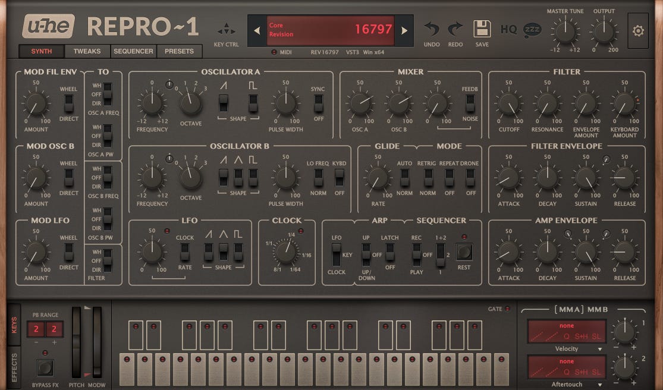Image resolution: width=663 pixels, height=390 pixels.
Task: Select next preset with right arrow
Action: tap(404, 30)
